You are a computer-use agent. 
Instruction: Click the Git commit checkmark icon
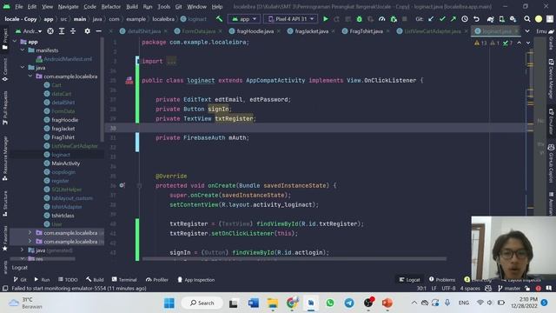click(442, 19)
